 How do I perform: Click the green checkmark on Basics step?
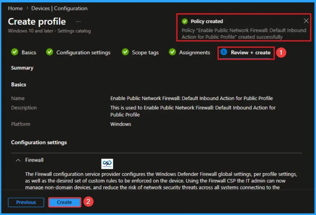coord(15,52)
